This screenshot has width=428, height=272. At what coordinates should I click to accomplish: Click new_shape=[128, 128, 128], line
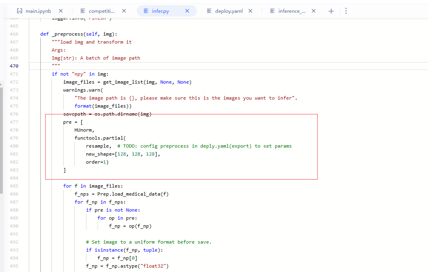click(123, 154)
